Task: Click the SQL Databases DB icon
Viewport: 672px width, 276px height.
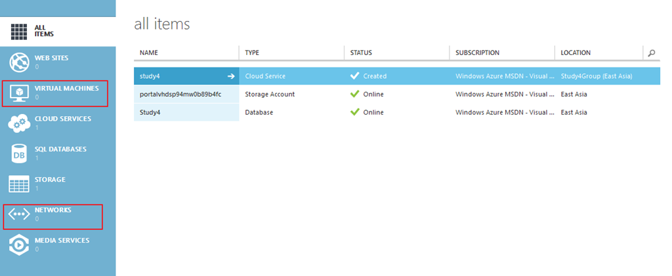Action: [x=19, y=153]
